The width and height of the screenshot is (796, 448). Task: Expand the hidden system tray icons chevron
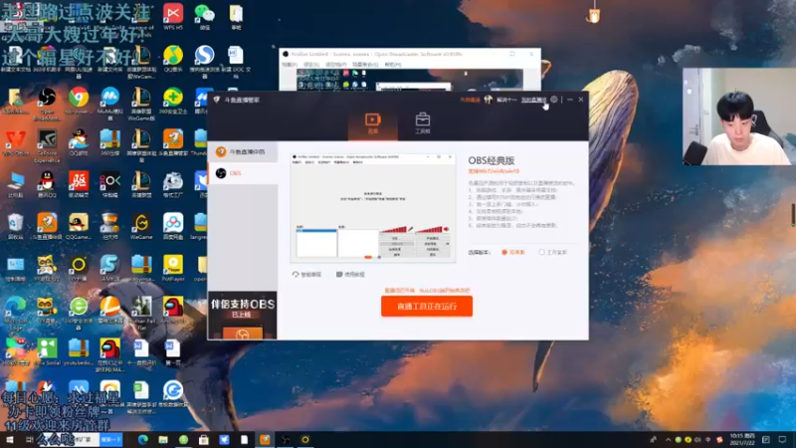point(668,440)
